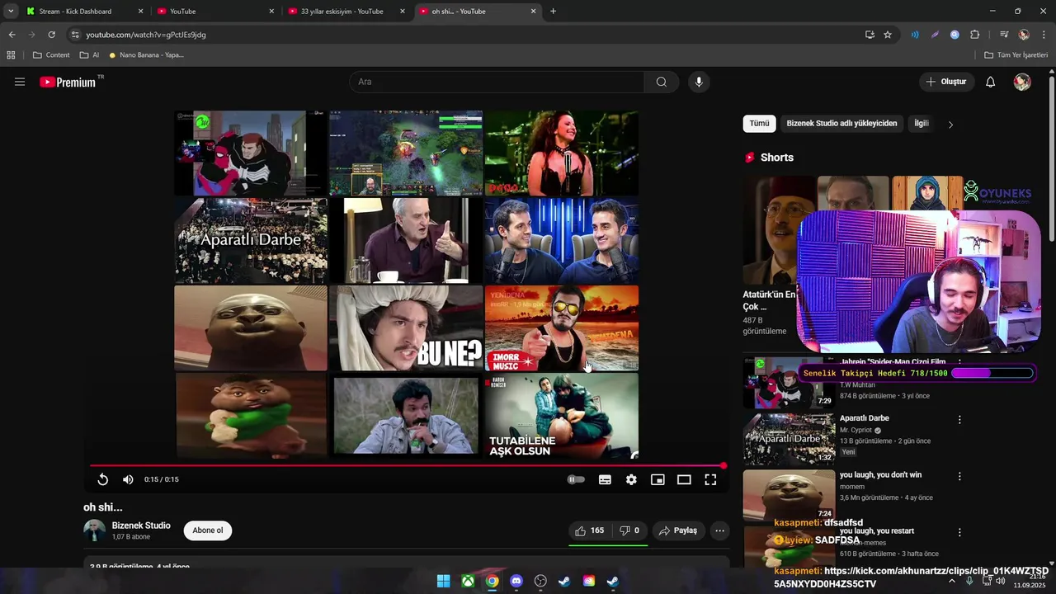Image resolution: width=1056 pixels, height=594 pixels.
Task: Enter full screen mode
Action: pyautogui.click(x=710, y=479)
